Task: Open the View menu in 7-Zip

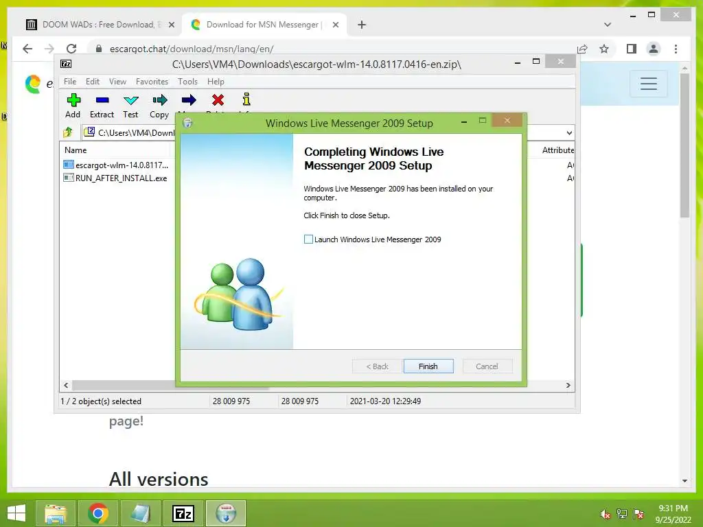Action: pos(117,82)
